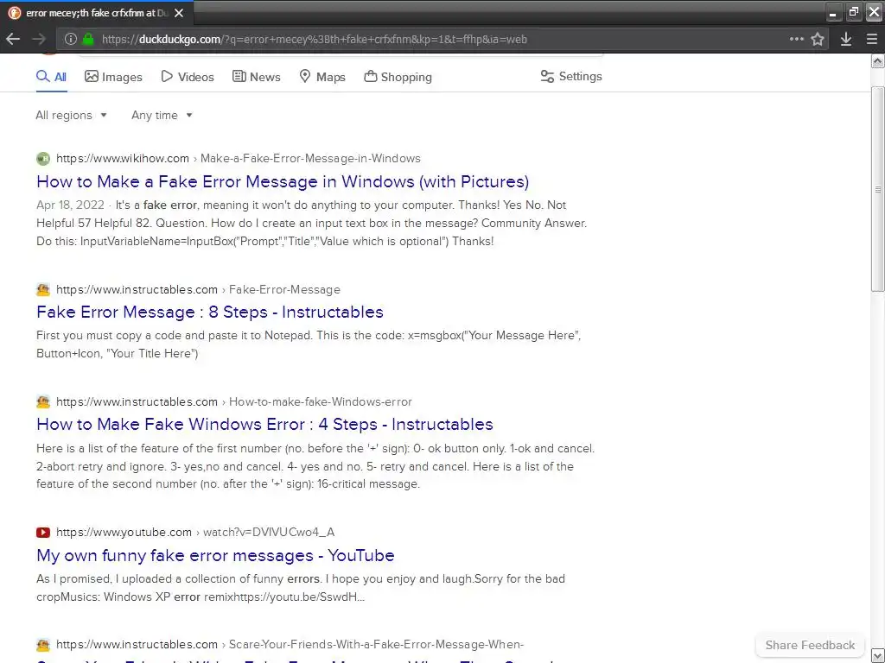Go back to the previous page
Image resolution: width=885 pixels, height=663 pixels.
click(13, 39)
